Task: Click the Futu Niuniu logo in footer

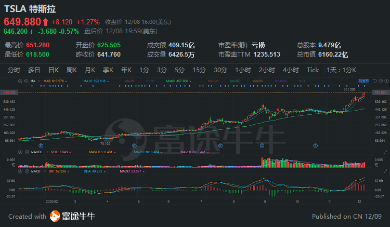Action: point(72,216)
